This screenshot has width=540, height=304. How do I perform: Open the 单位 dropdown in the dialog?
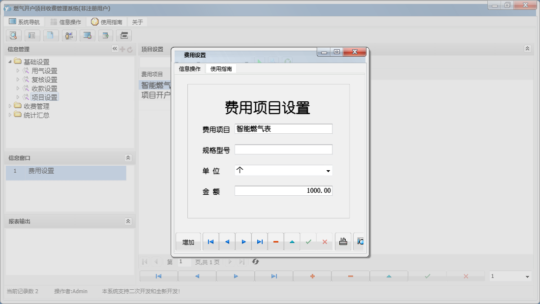(328, 170)
